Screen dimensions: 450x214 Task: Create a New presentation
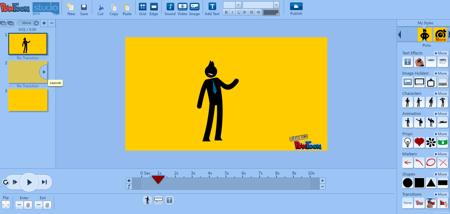point(71,9)
